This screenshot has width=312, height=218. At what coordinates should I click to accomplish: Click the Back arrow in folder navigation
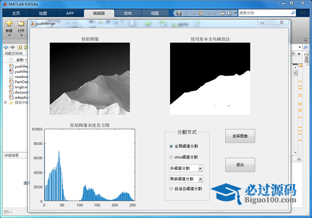point(6,47)
